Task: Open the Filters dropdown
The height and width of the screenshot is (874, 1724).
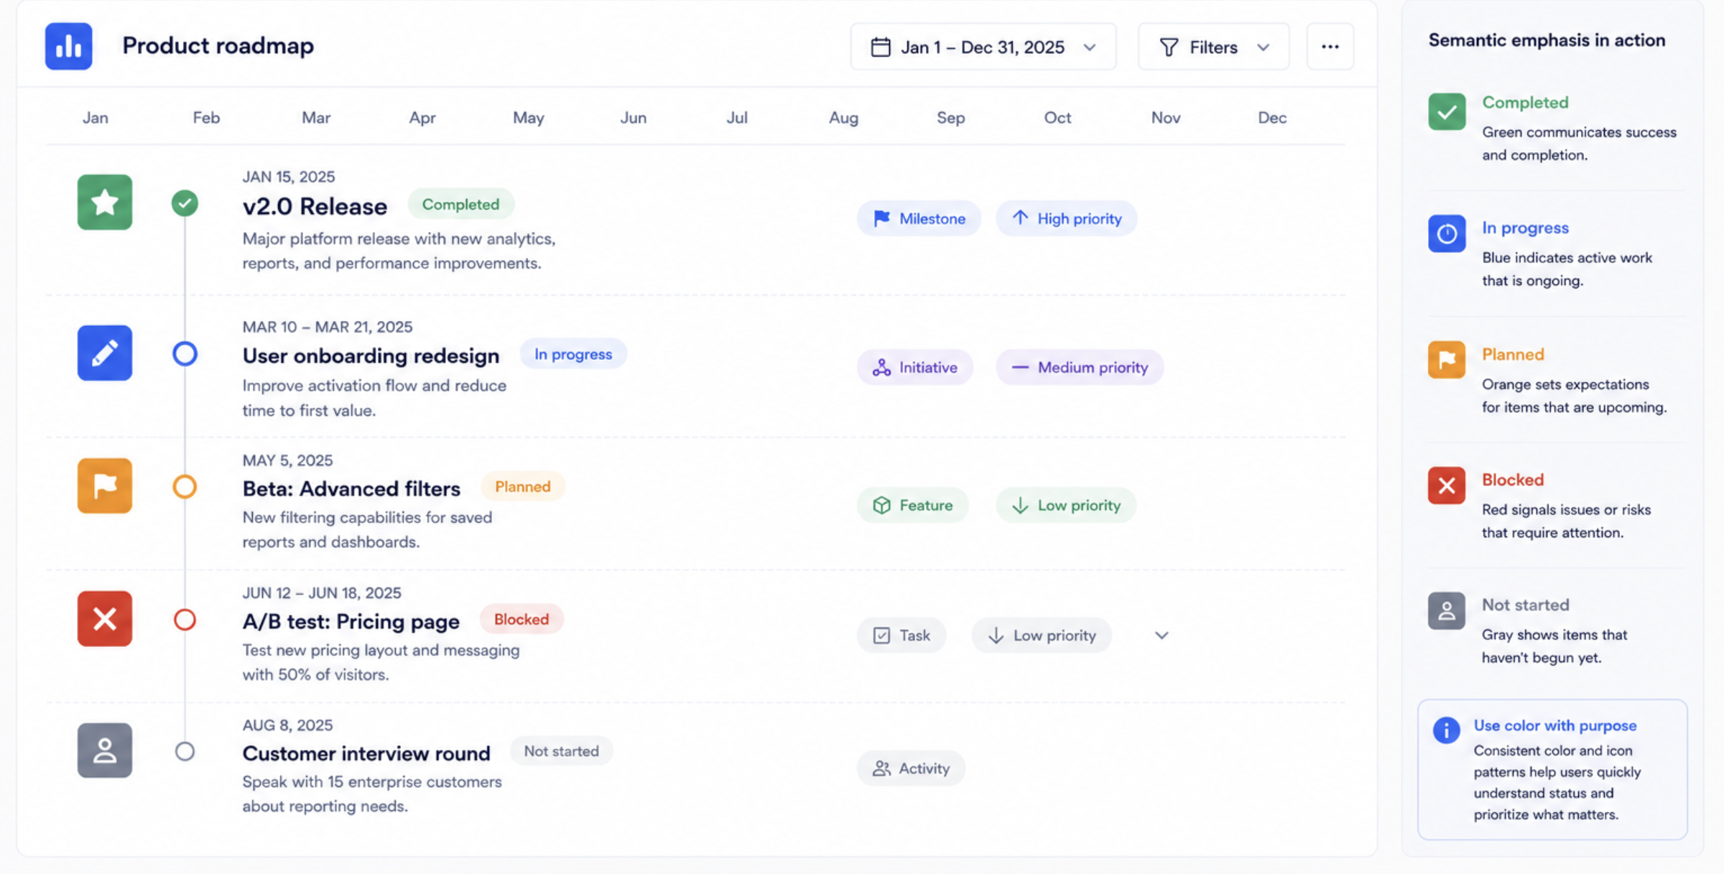Action: tap(1213, 47)
